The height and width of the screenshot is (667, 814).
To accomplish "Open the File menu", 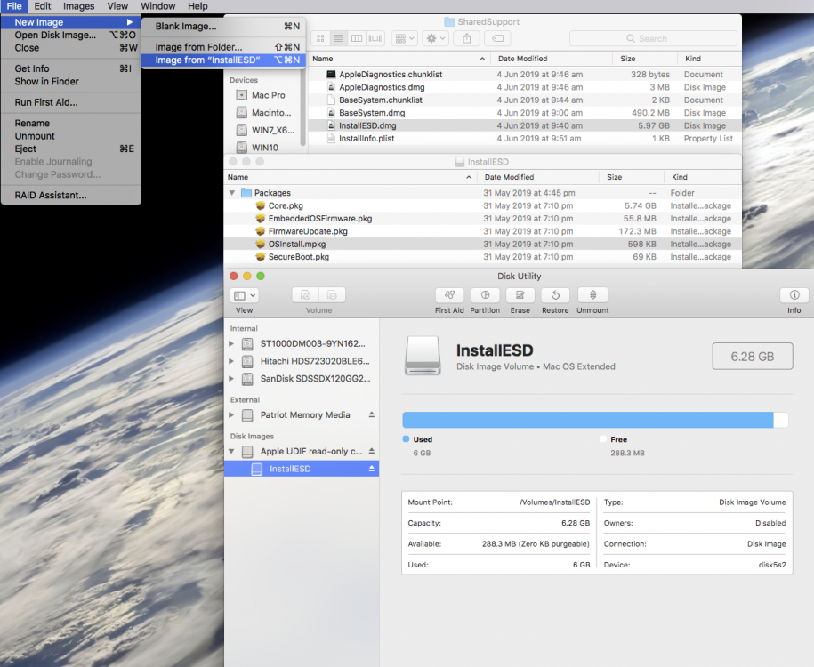I will click(x=14, y=6).
